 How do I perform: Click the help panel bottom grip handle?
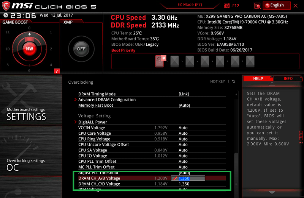(272, 192)
